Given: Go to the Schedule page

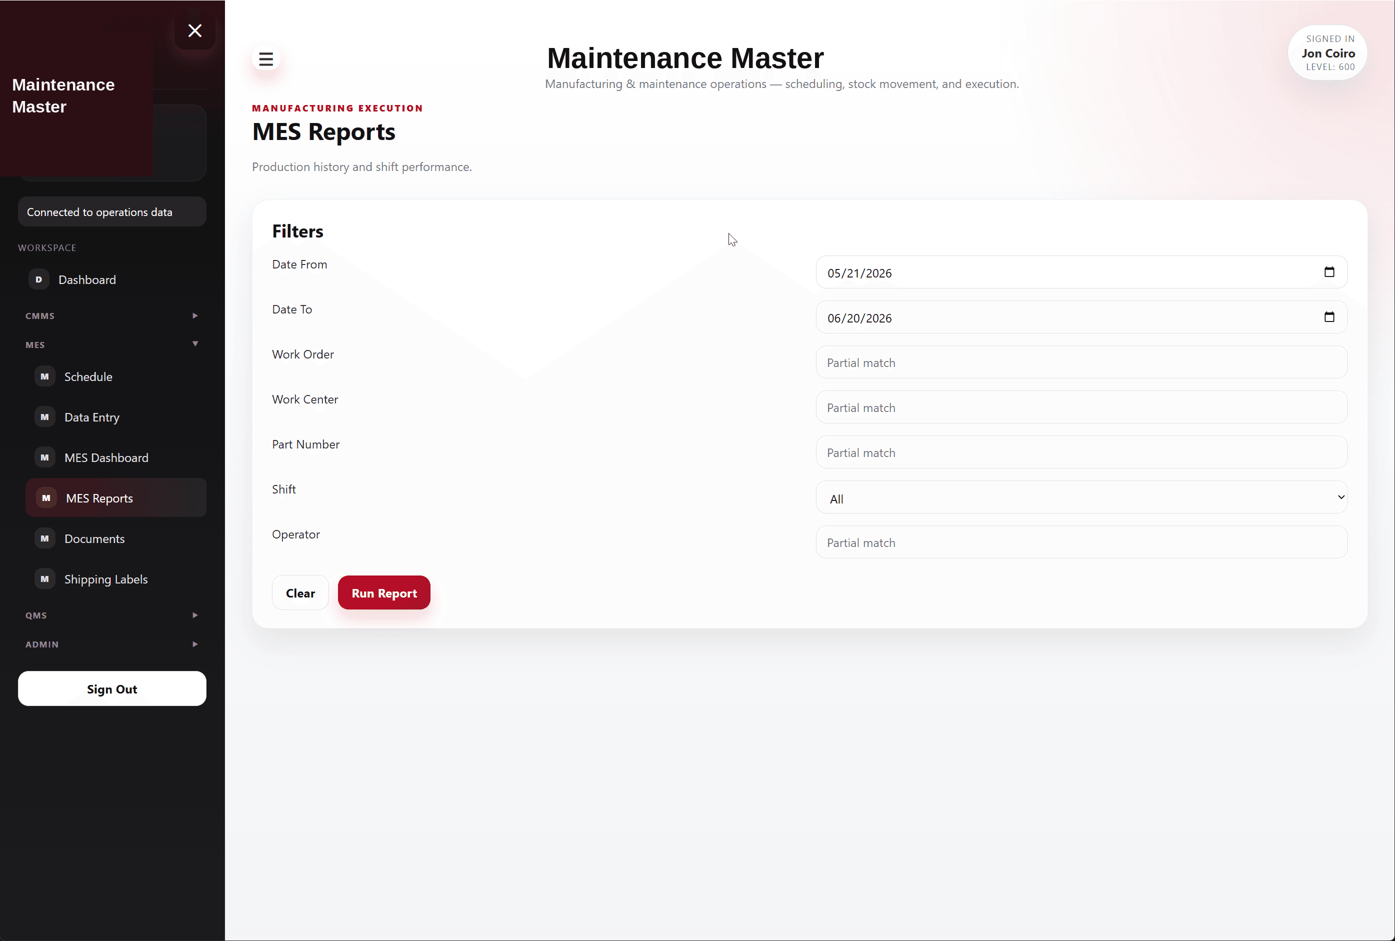Looking at the screenshot, I should pos(115,377).
